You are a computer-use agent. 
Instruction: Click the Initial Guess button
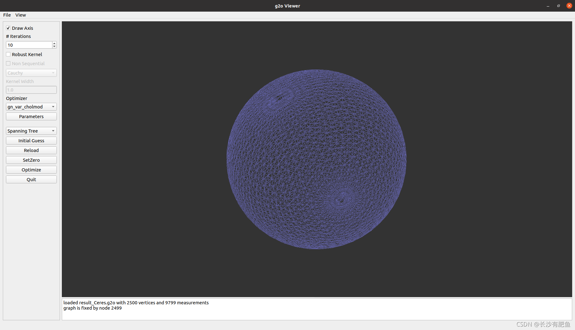tap(31, 141)
